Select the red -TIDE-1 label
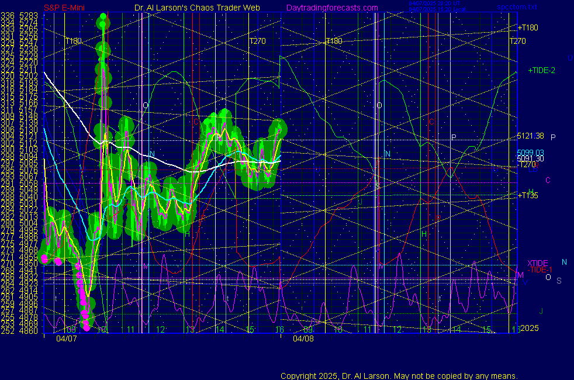This screenshot has width=574, height=380. pyautogui.click(x=540, y=270)
